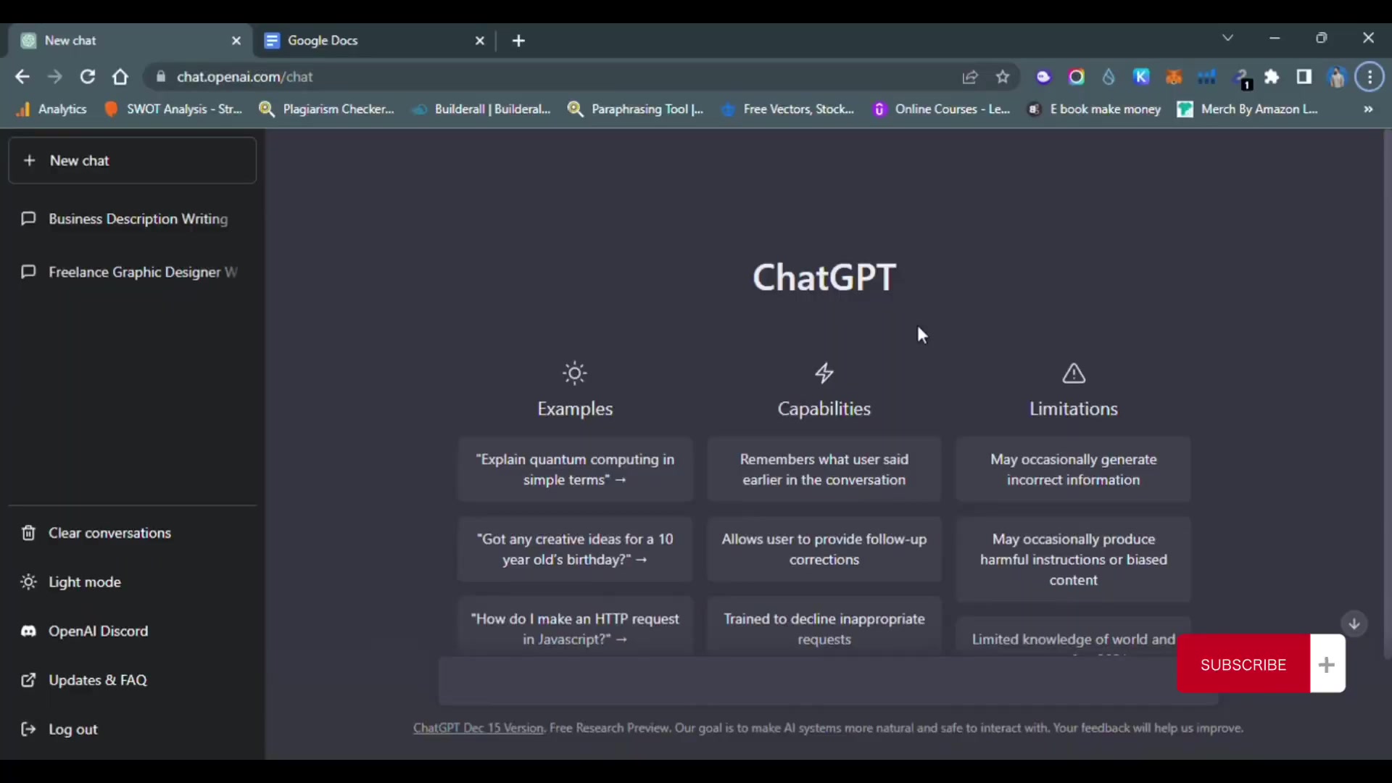The width and height of the screenshot is (1392, 783).
Task: Go to browser home page
Action: click(120, 77)
